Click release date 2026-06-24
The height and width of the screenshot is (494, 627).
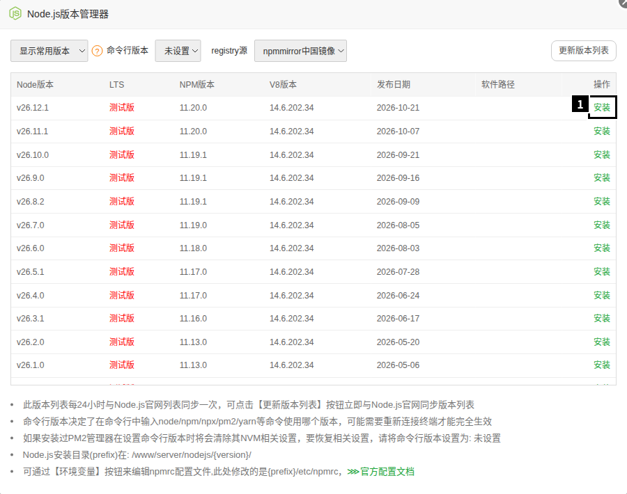tap(398, 296)
